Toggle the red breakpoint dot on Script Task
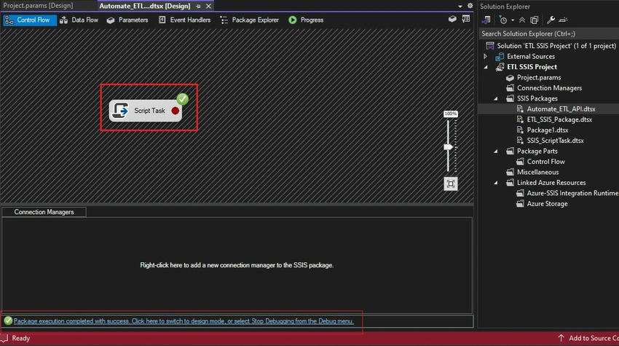Image resolution: width=619 pixels, height=346 pixels. point(176,111)
